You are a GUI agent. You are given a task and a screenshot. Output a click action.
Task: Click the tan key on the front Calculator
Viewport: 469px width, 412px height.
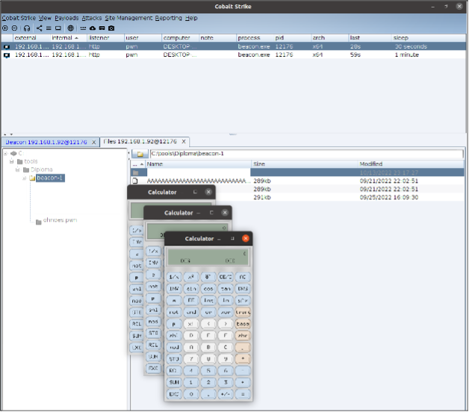pos(226,289)
